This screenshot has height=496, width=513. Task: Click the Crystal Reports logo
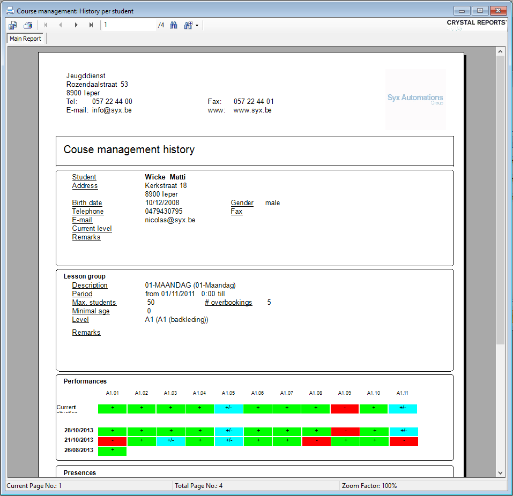[x=476, y=23]
